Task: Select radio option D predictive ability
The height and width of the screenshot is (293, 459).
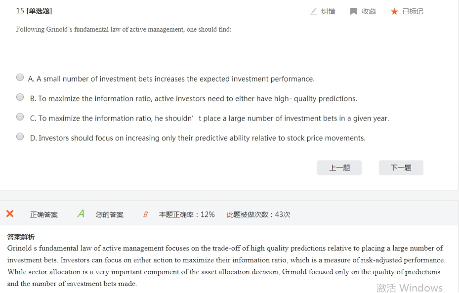Action: pos(20,136)
